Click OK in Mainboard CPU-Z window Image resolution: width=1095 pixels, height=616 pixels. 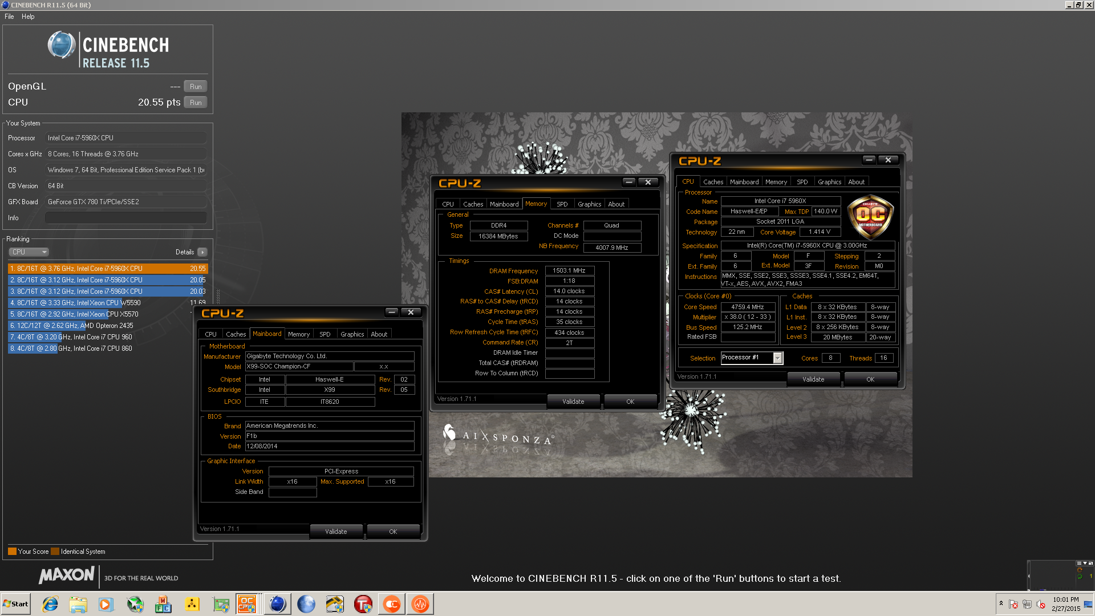tap(393, 532)
